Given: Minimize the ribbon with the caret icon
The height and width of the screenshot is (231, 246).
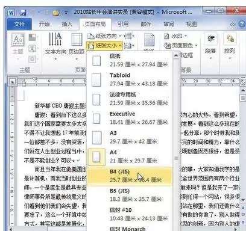Looking at the screenshot, I should (232, 24).
